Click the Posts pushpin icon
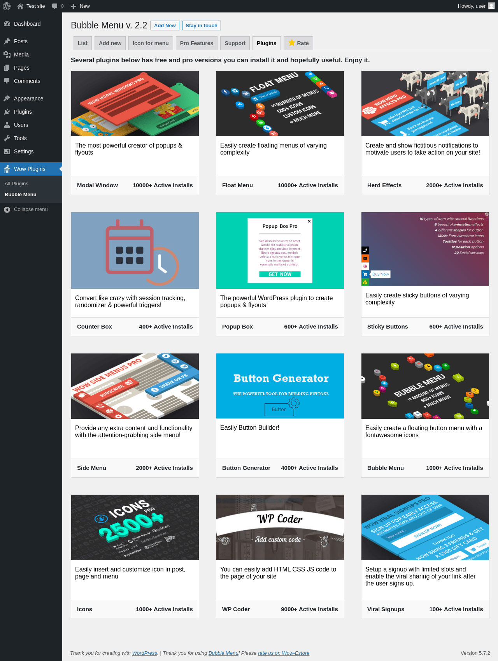Screen dimensions: 498x661 click(7, 41)
